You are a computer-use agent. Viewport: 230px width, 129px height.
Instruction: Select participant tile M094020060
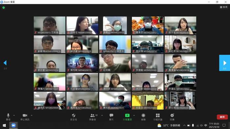82,25
